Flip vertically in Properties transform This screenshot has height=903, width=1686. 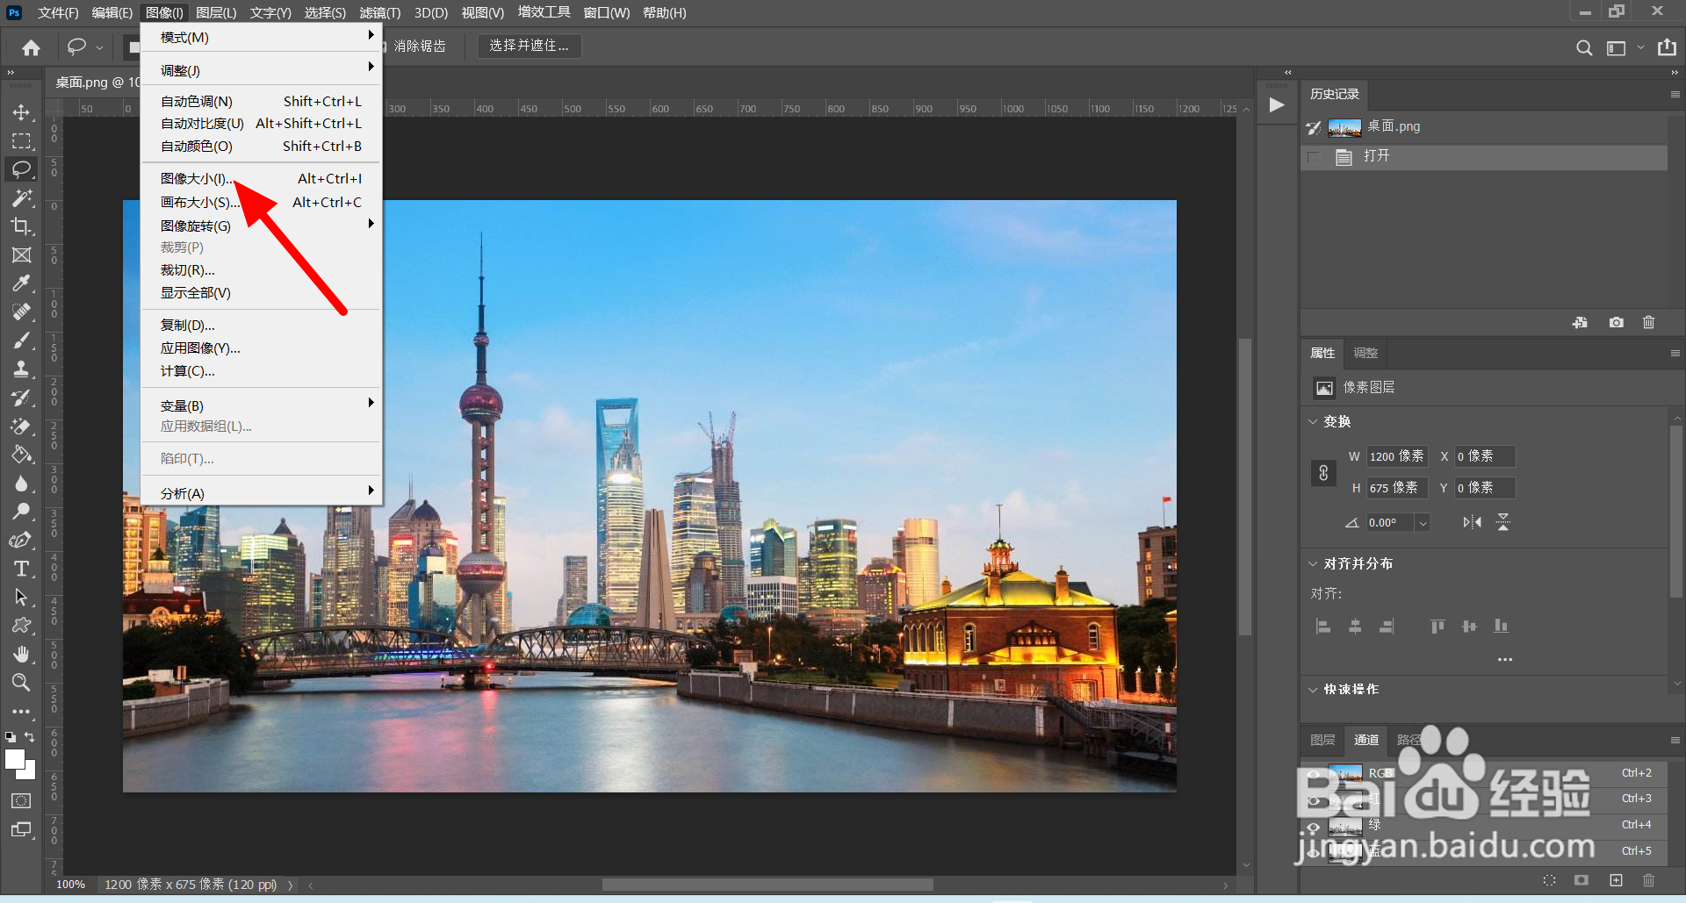click(1503, 523)
